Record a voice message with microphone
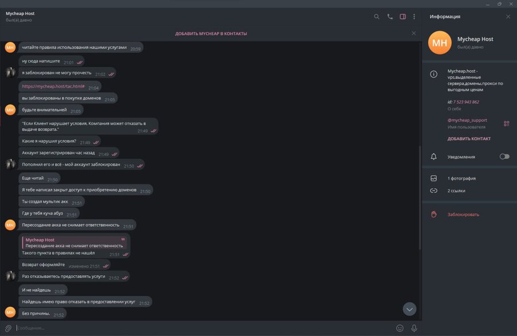This screenshot has width=517, height=336. (x=414, y=328)
